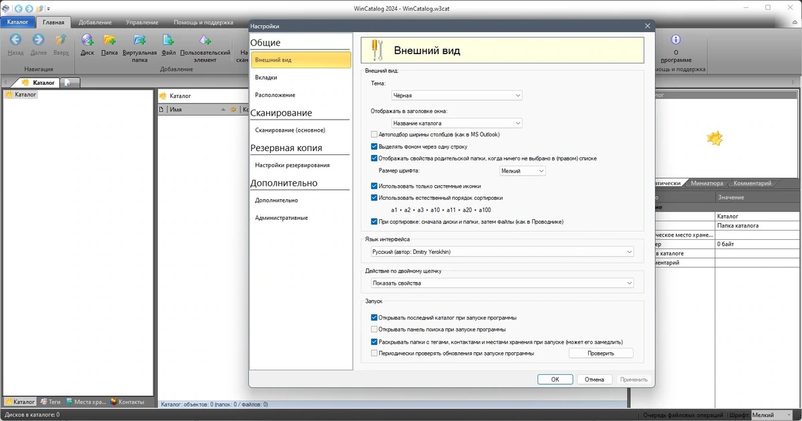Open the Каталог blue ribbon menu

18,22
